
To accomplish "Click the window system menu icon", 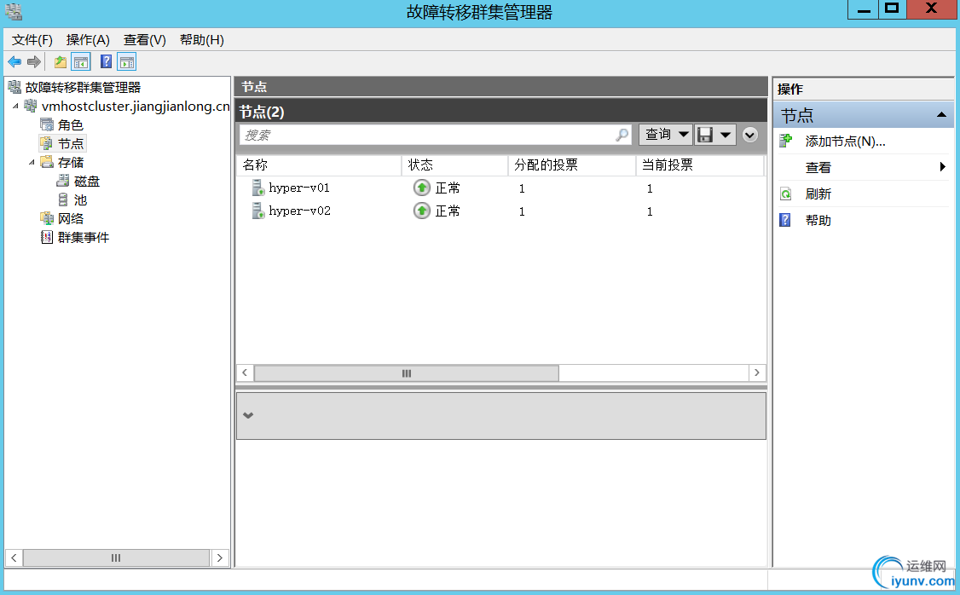I will 14,11.
